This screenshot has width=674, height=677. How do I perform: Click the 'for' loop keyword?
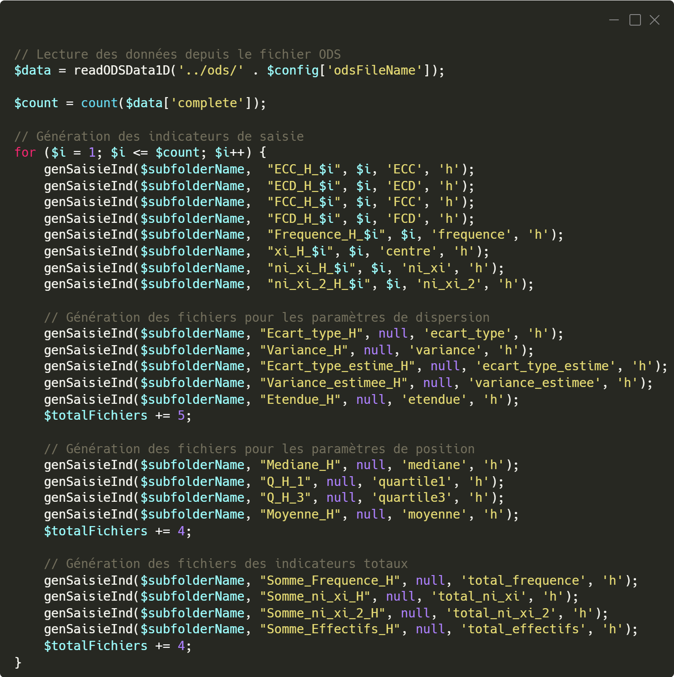(x=25, y=153)
